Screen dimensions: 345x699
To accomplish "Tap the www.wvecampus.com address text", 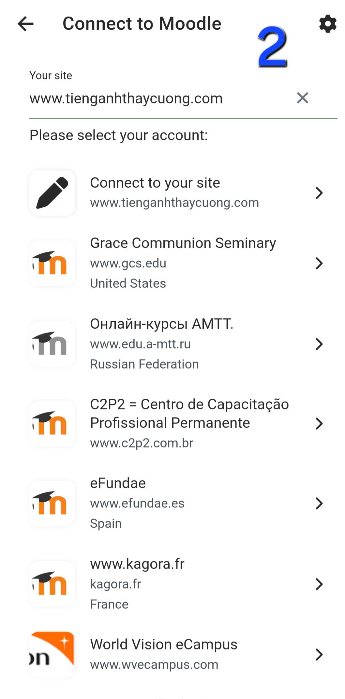I will 154,664.
